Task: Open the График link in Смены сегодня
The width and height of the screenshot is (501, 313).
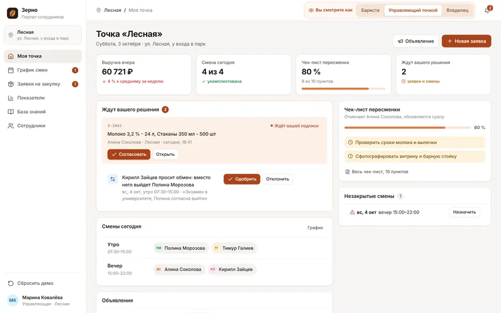Action: tap(315, 228)
